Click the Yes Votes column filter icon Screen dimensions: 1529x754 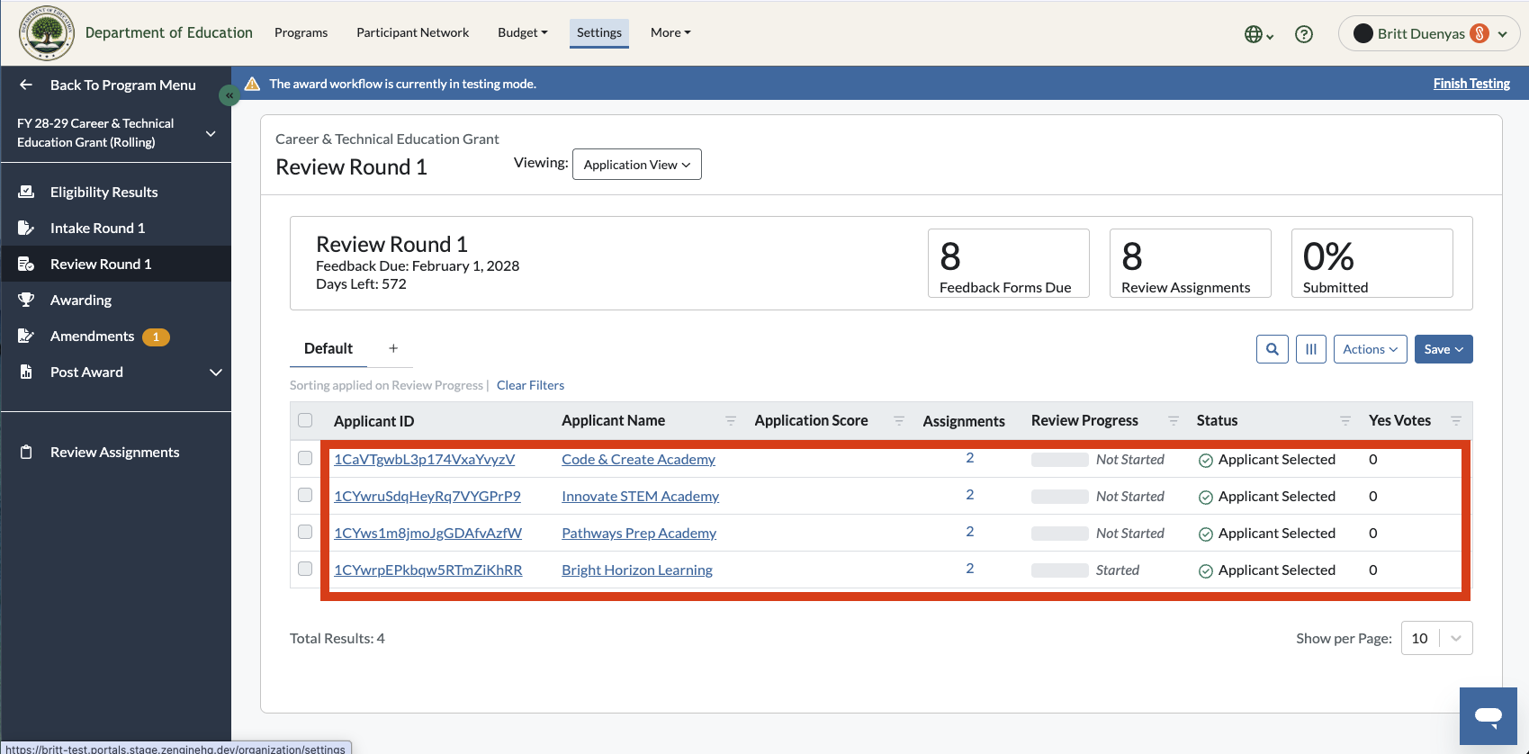coord(1456,420)
